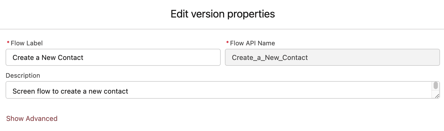Click the "Description" field label

click(x=23, y=75)
